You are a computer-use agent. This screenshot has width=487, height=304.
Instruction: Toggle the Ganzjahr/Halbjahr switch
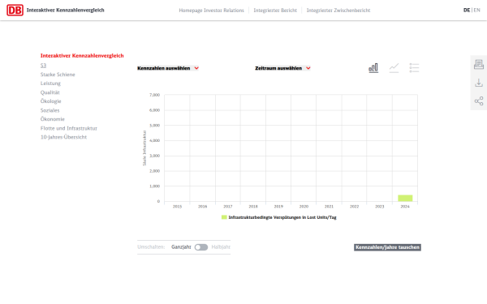(x=201, y=247)
